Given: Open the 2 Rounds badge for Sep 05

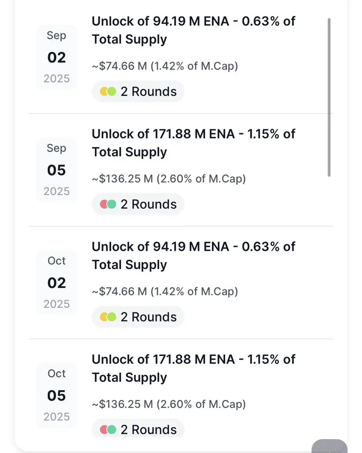Looking at the screenshot, I should (x=138, y=204).
